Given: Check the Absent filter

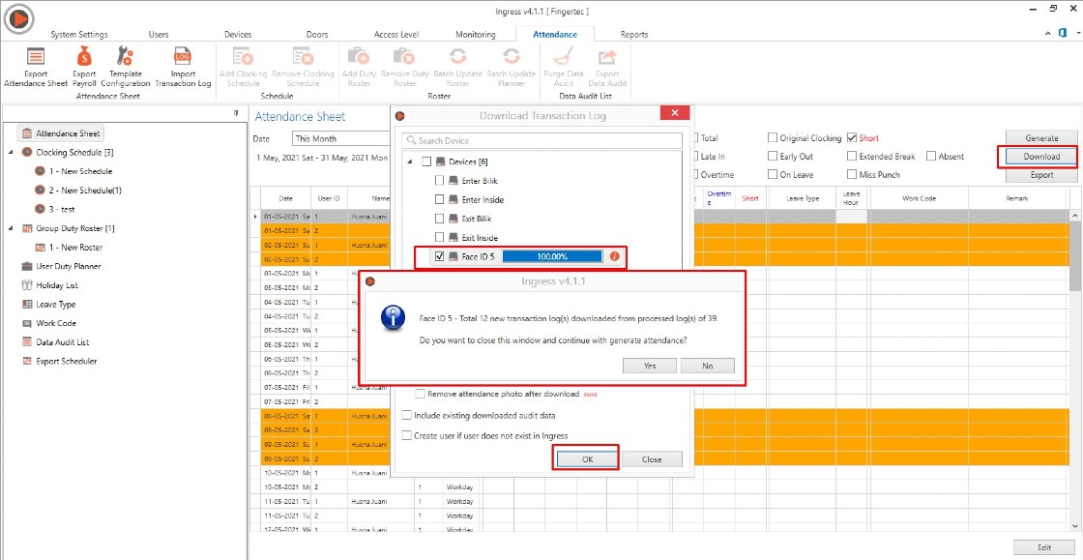Looking at the screenshot, I should point(931,157).
